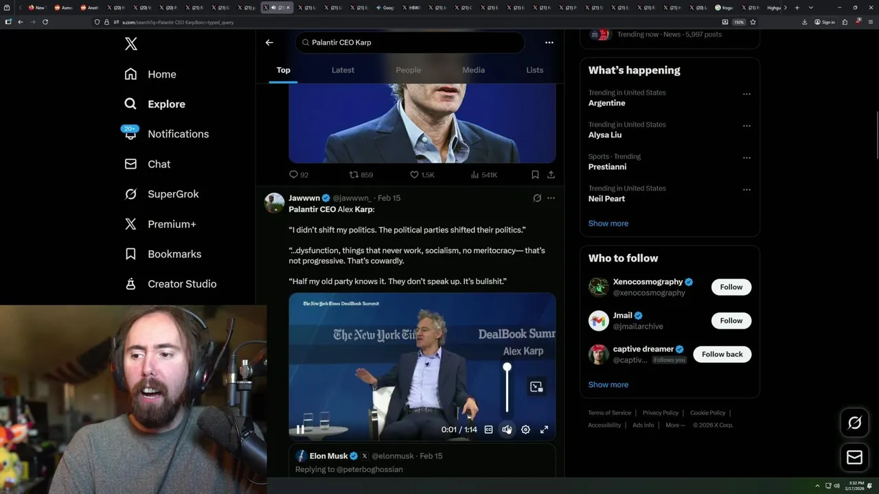This screenshot has width=879, height=494.
Task: Adjust the video volume slider
Action: [x=507, y=388]
